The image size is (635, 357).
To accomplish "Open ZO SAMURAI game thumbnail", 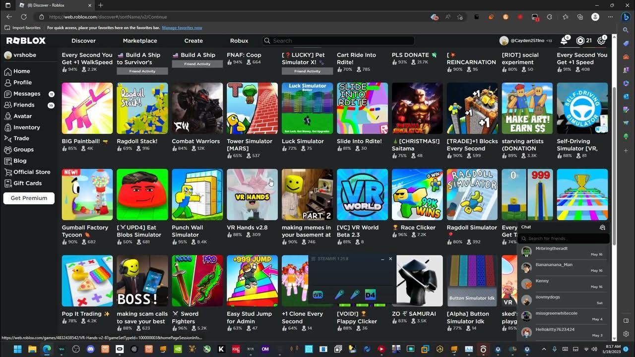I will pos(420,281).
